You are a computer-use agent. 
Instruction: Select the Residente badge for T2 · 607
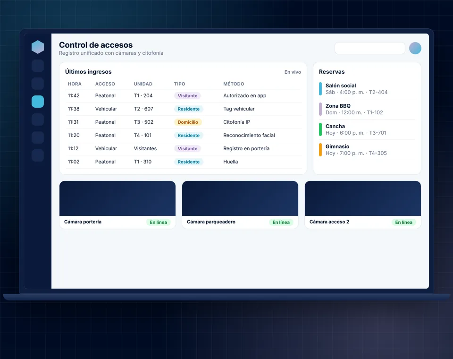188,109
